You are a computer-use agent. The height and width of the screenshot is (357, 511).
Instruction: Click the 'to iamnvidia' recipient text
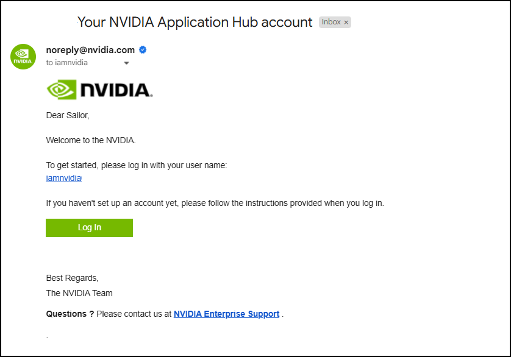click(x=67, y=63)
